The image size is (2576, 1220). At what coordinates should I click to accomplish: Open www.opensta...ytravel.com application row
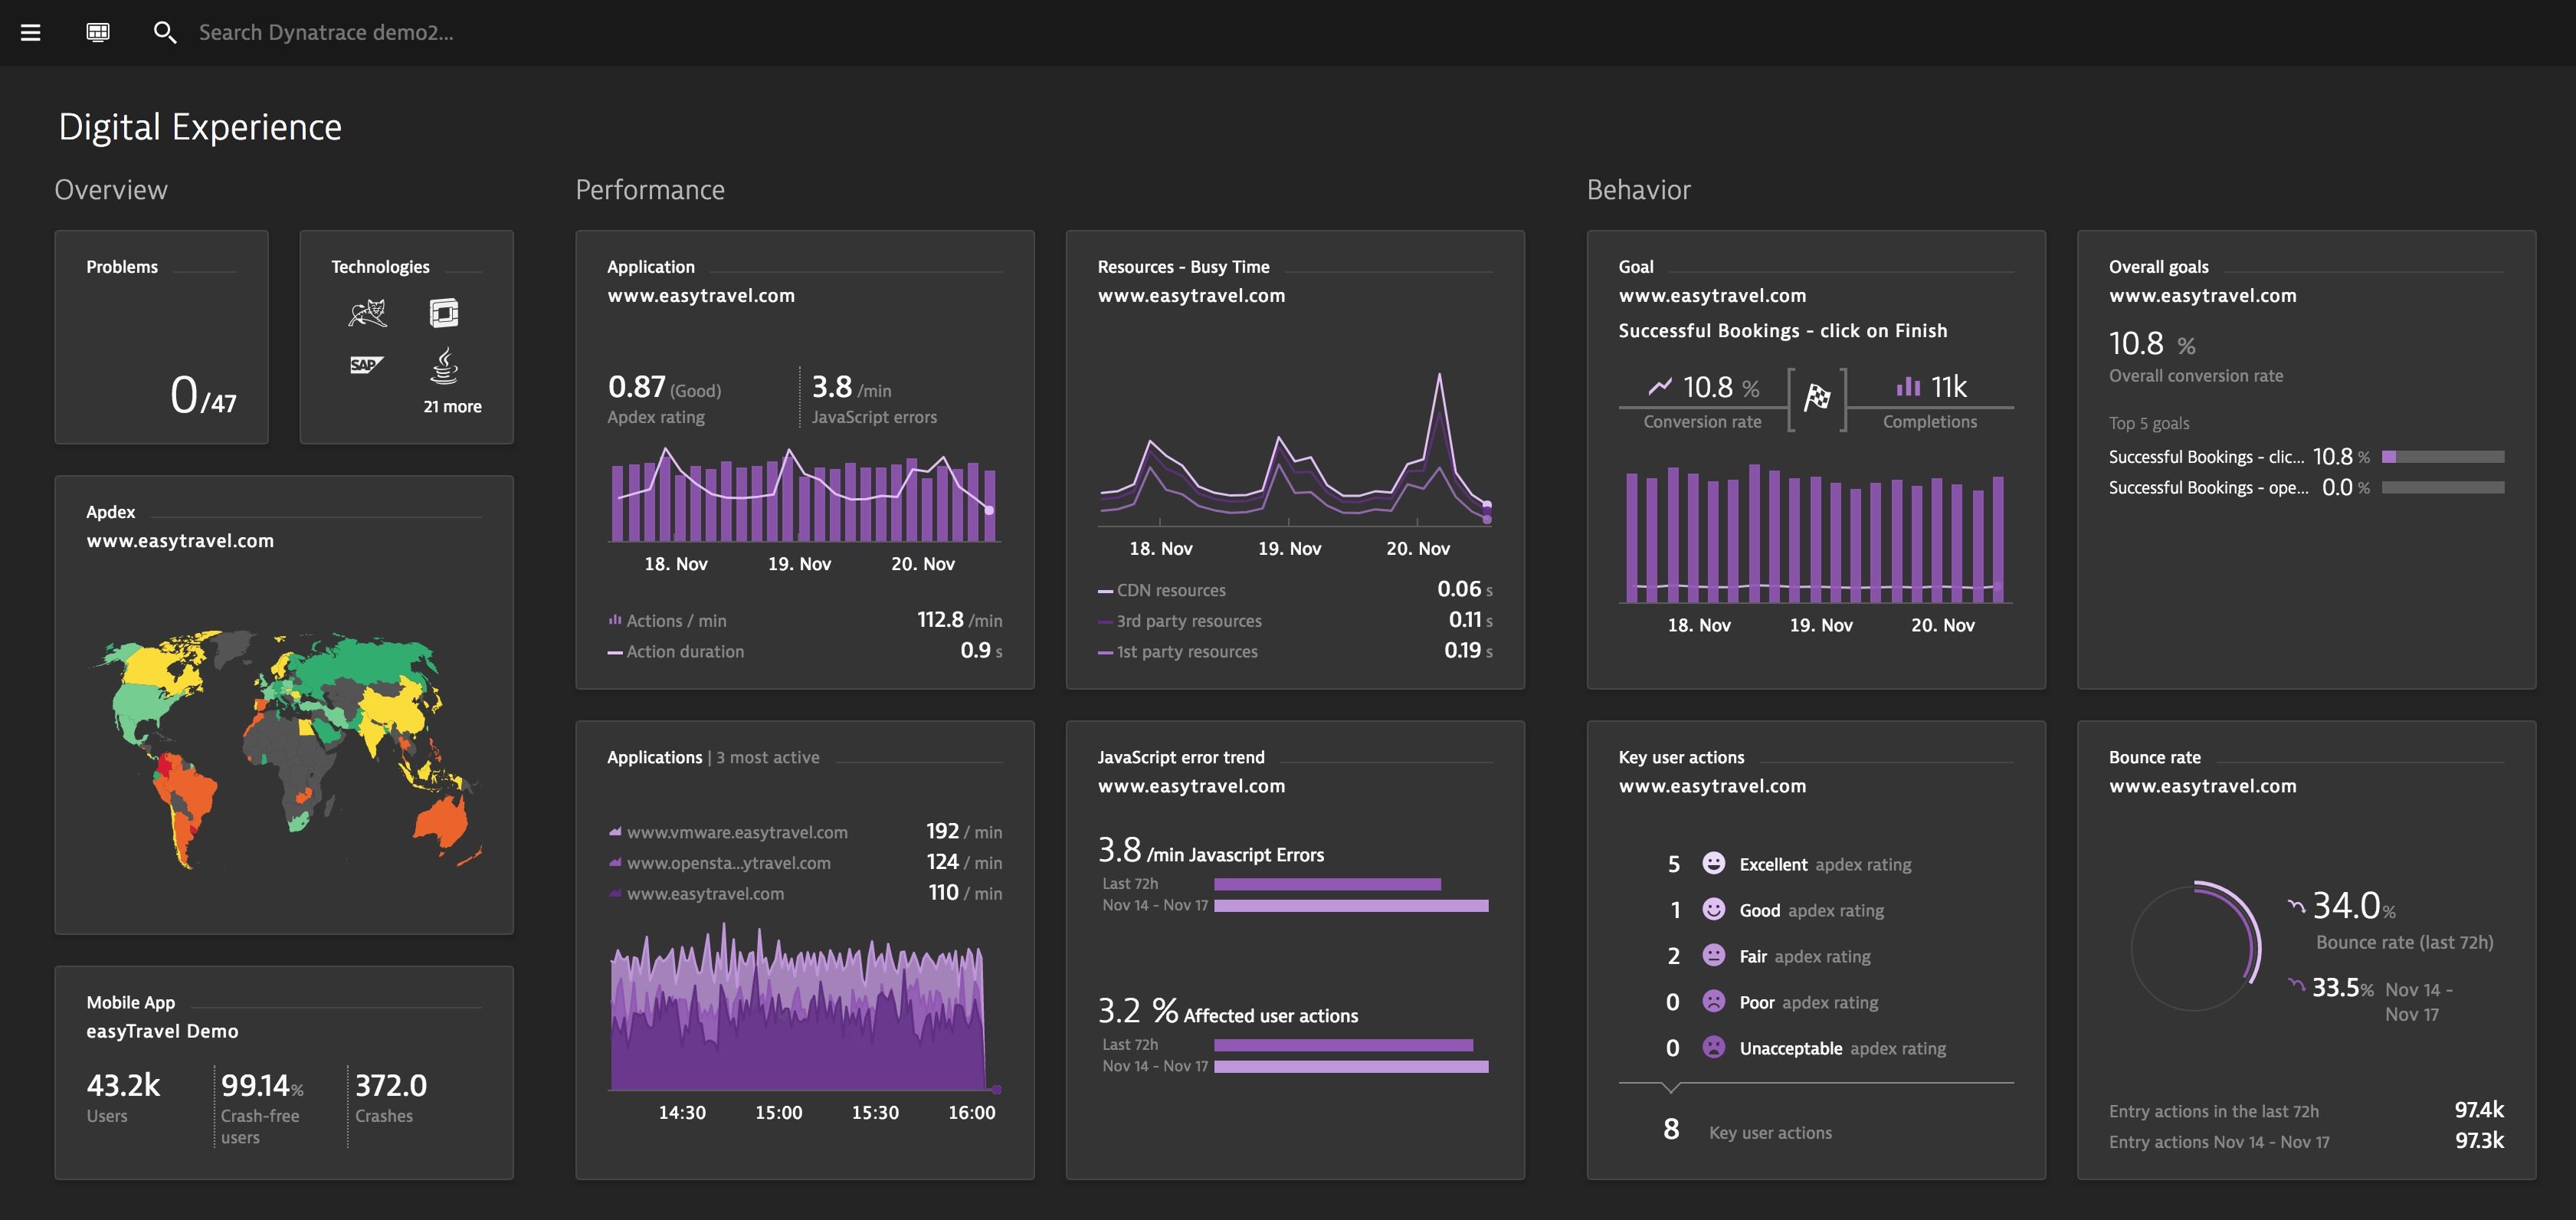(x=805, y=862)
